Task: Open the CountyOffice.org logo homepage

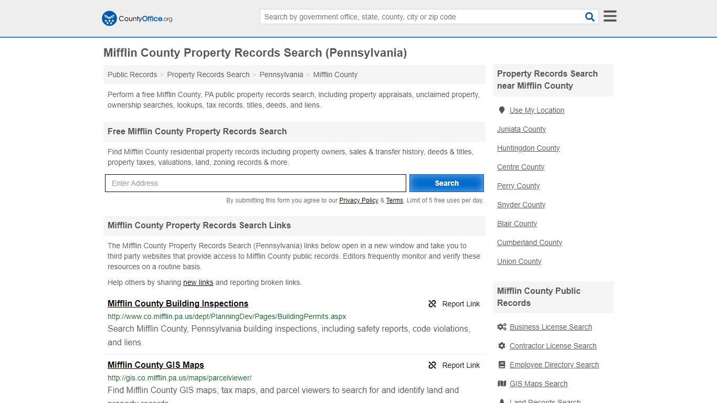Action: (137, 18)
